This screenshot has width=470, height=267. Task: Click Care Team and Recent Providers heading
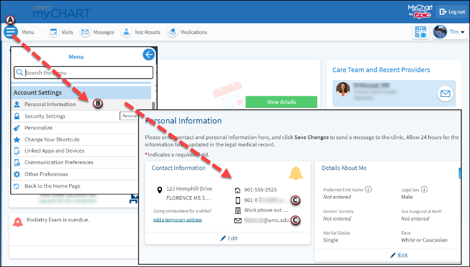[381, 70]
